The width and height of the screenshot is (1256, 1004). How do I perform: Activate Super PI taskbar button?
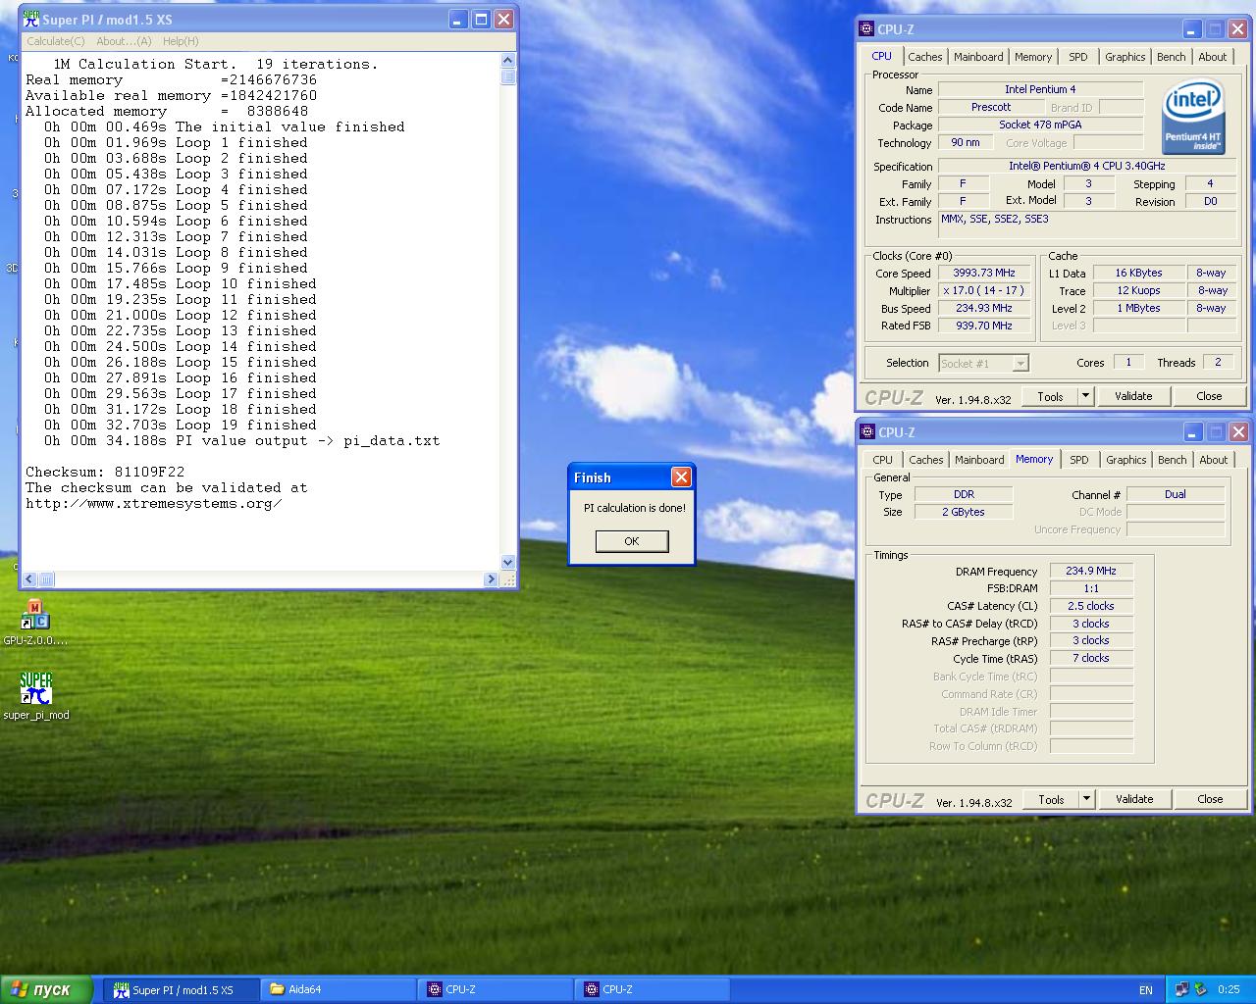pos(182,989)
